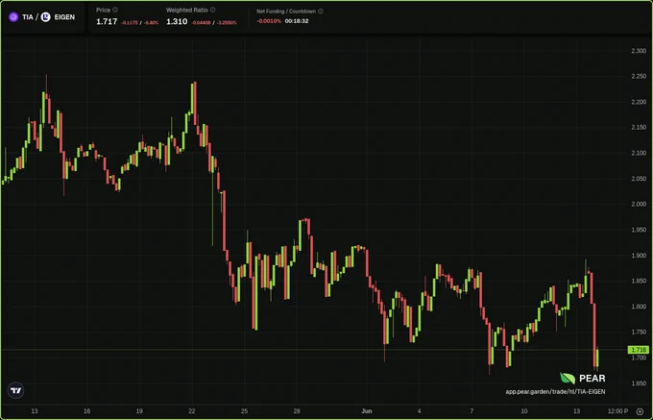Click the Net Funding / Countdown heading
This screenshot has height=420, width=653.
pos(286,12)
